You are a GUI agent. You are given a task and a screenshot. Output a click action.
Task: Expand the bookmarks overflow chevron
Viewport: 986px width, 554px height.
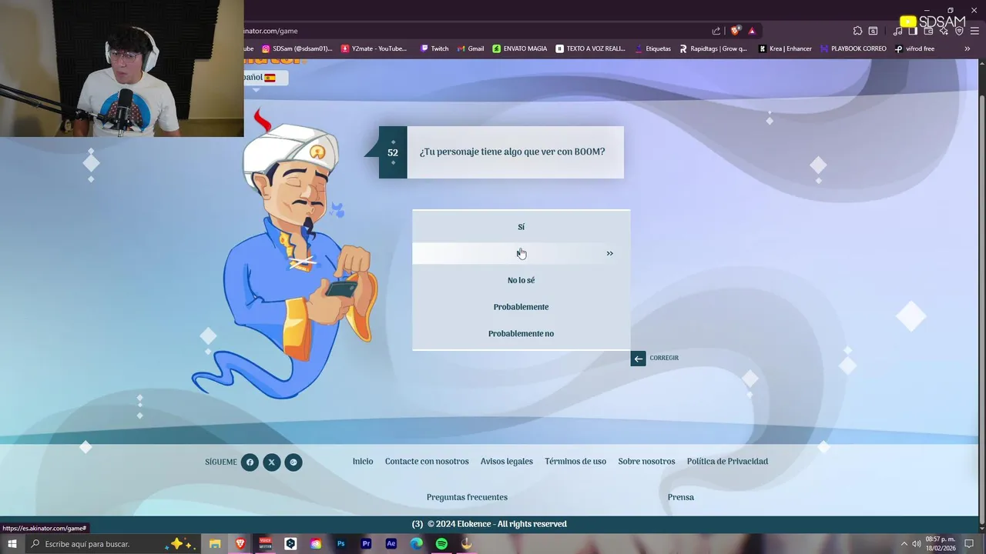pyautogui.click(x=968, y=48)
